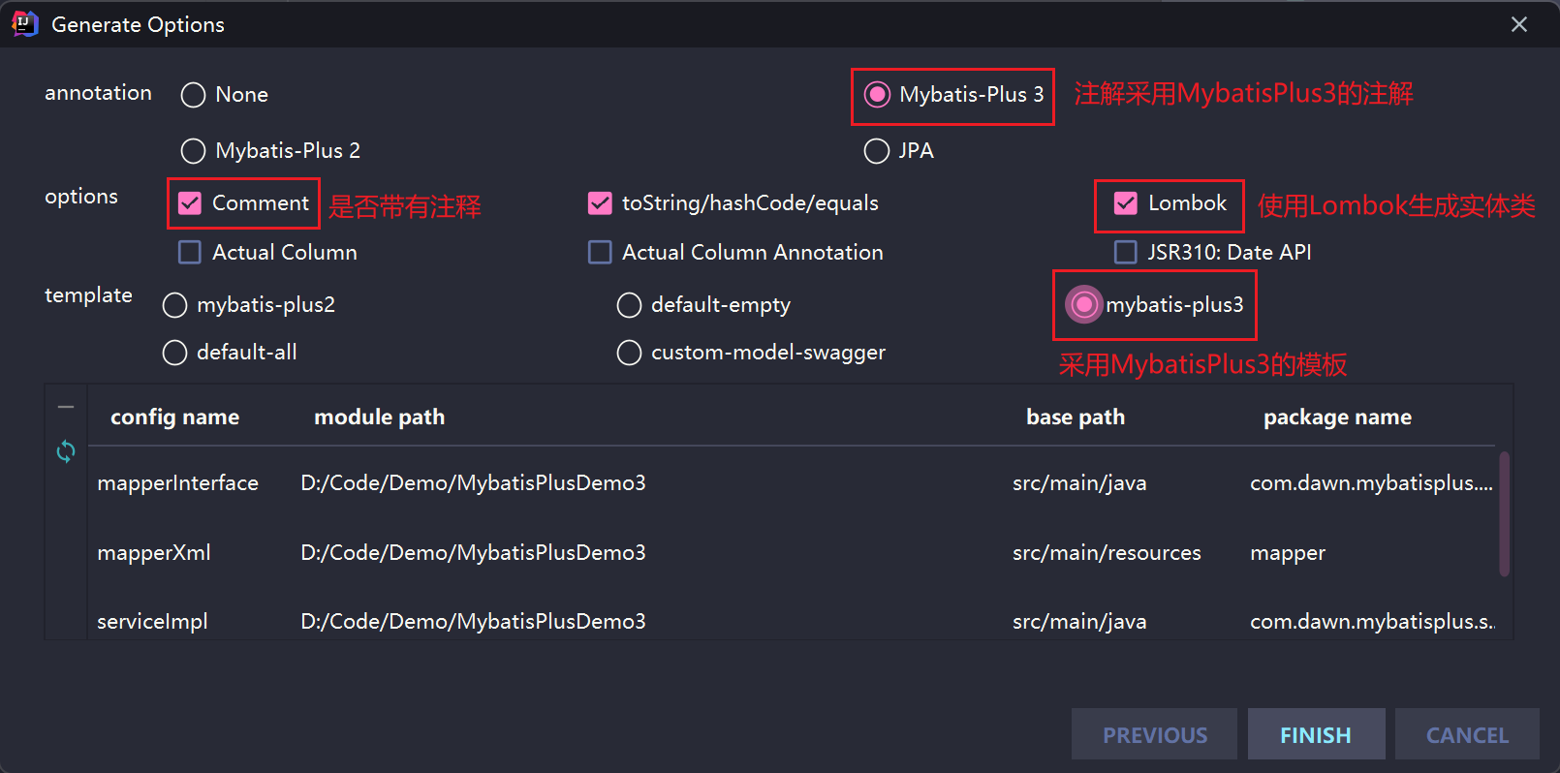Click the mapperInterface package name cell

coord(1371,483)
